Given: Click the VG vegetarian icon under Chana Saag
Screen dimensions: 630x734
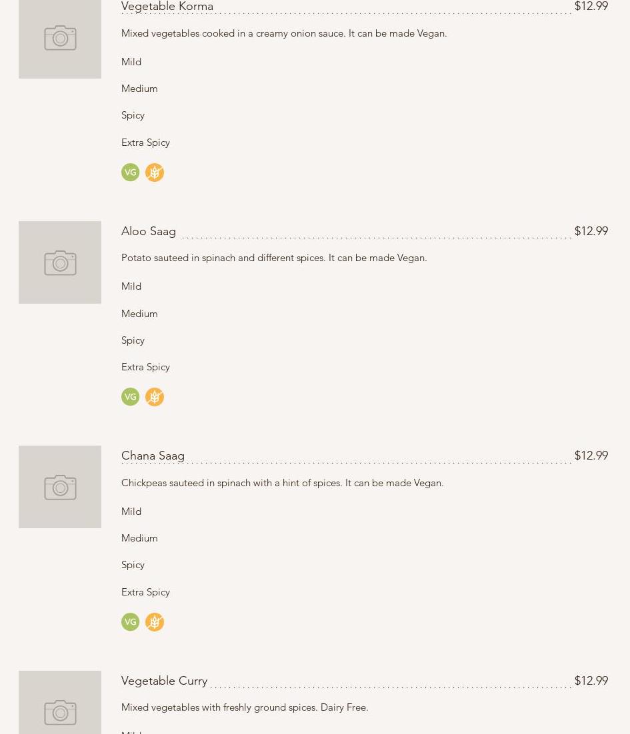Looking at the screenshot, I should 130,622.
